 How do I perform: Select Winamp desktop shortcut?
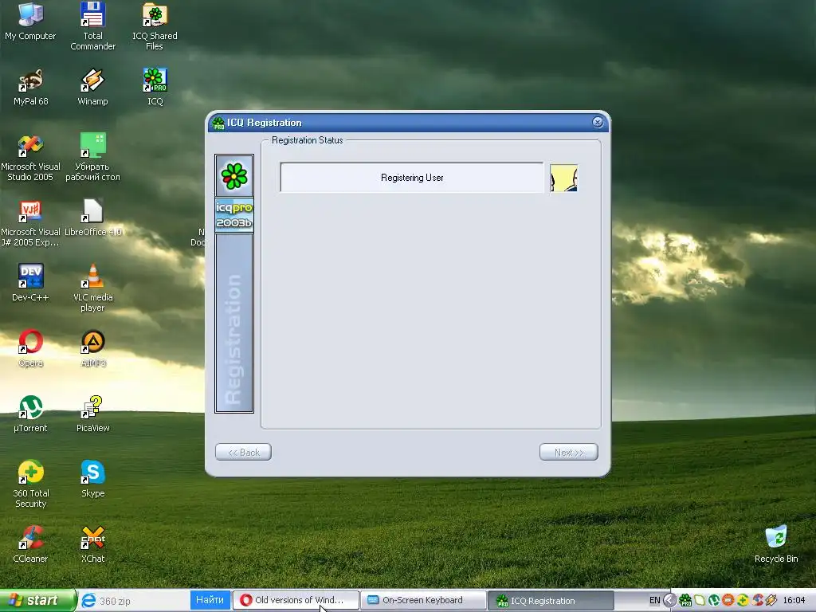coord(92,88)
